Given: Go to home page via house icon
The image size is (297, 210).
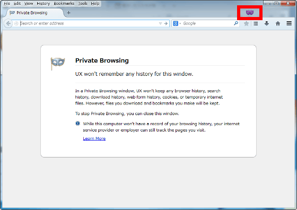Looking at the screenshot, I should (x=278, y=23).
